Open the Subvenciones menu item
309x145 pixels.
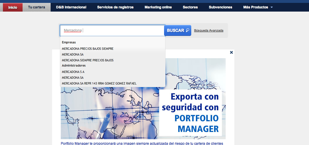click(x=220, y=7)
